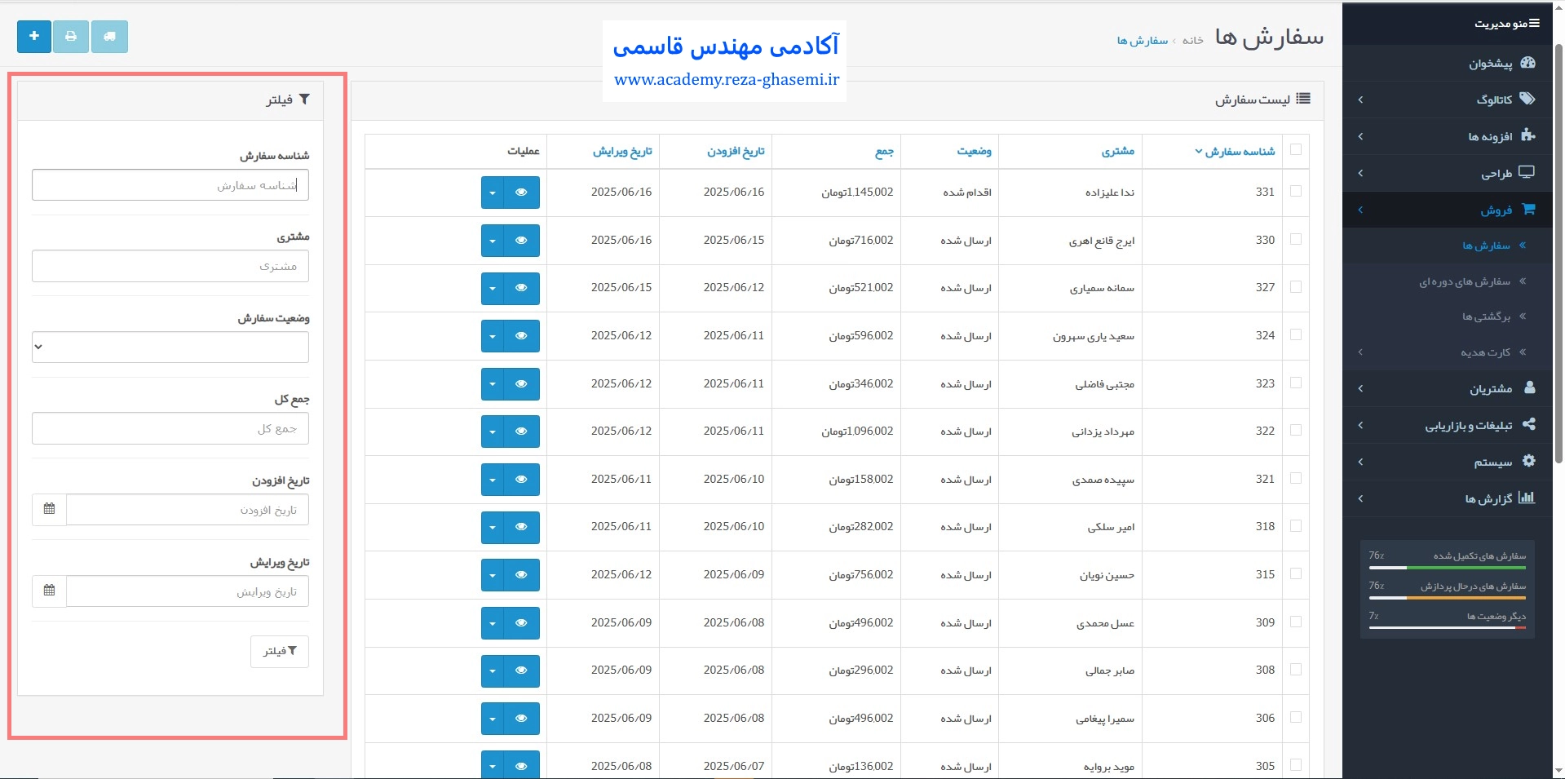This screenshot has height=779, width=1565.
Task: Click the hamburger icon by منو مدیریت
Action: [x=1534, y=24]
